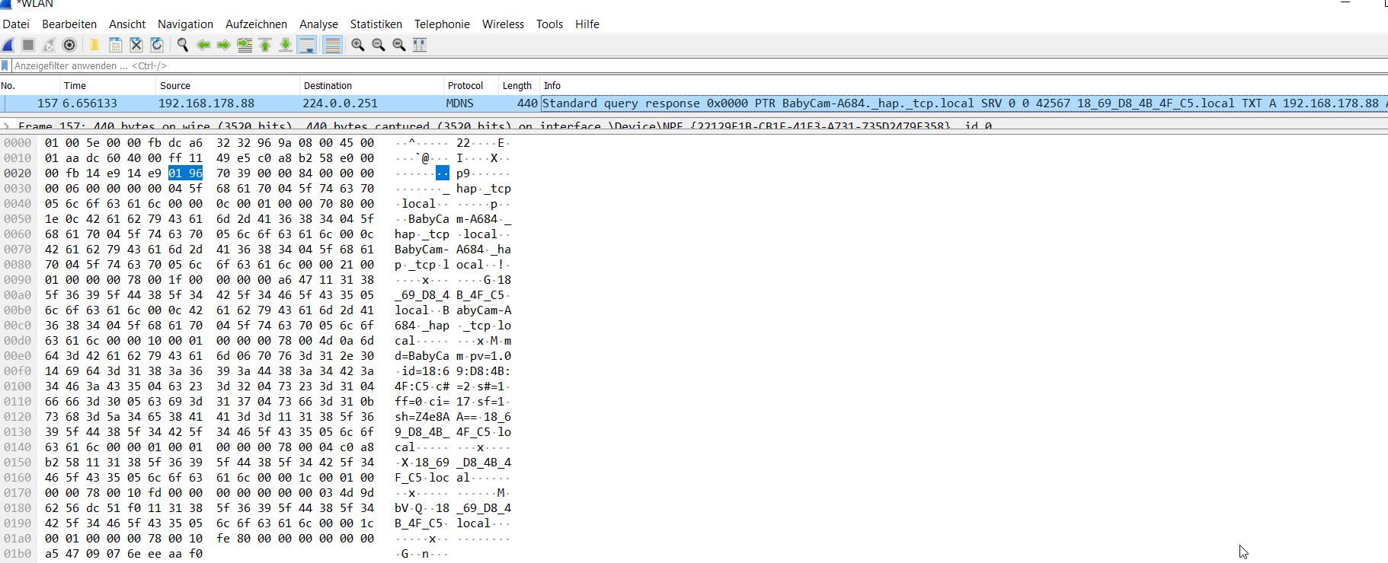
Task: Expand the Frame 157 details tree
Action: (x=7, y=126)
